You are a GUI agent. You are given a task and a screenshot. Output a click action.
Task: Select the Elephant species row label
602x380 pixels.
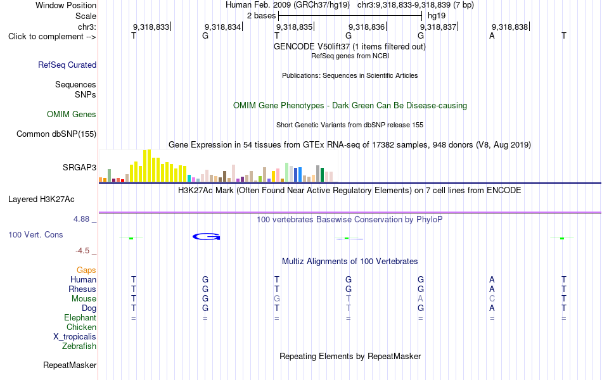[80, 317]
